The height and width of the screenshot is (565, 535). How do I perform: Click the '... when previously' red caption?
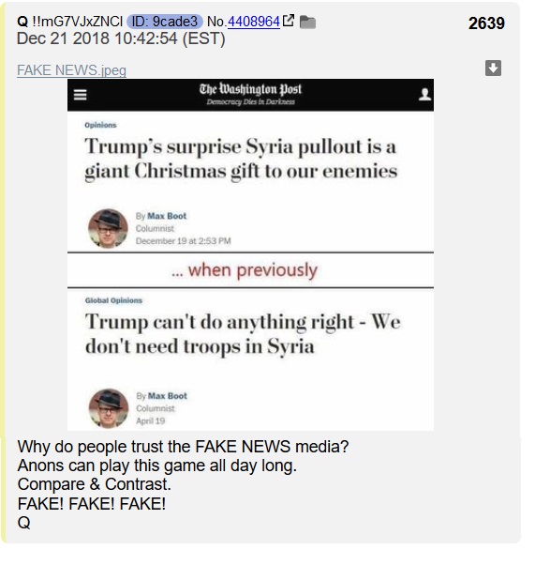click(x=245, y=270)
